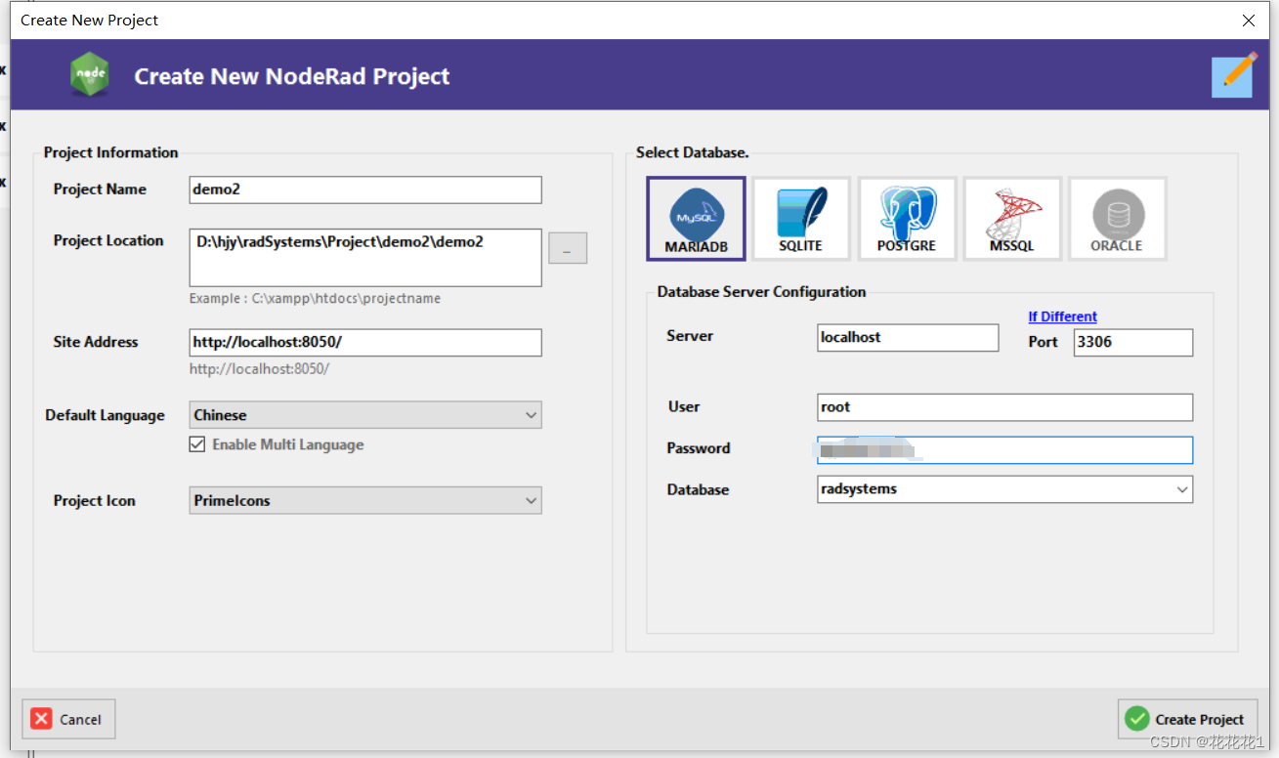Click the Project Information group label

point(110,152)
